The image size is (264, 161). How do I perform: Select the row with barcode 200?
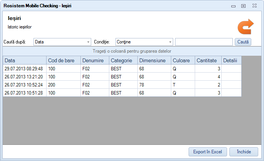pos(63,85)
